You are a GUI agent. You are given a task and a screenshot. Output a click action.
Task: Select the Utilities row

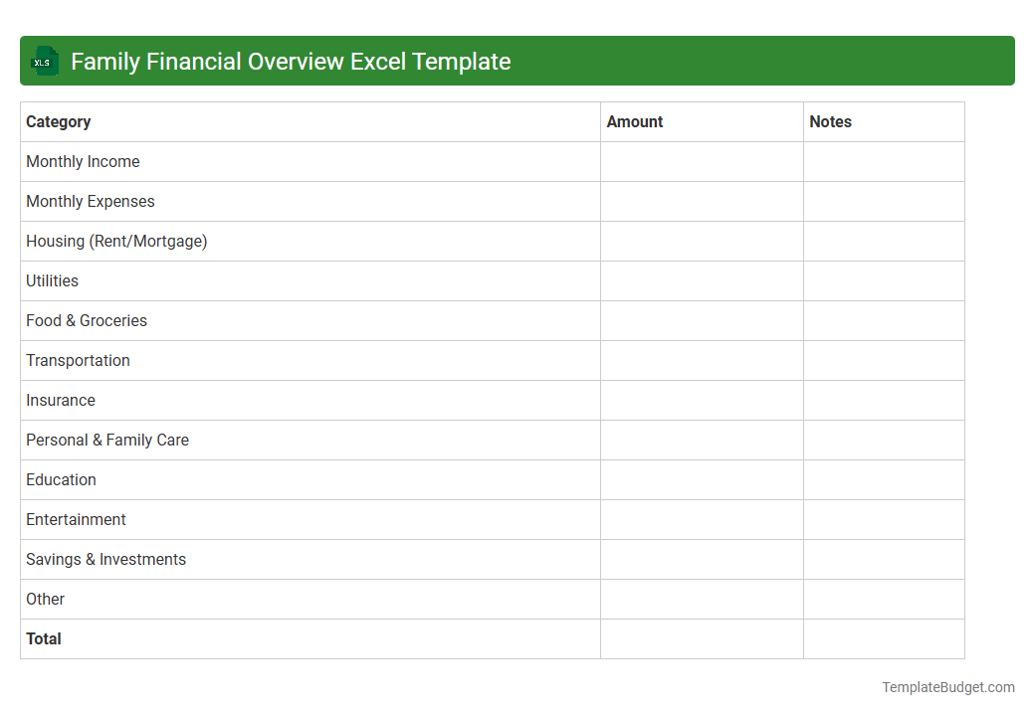tap(52, 280)
